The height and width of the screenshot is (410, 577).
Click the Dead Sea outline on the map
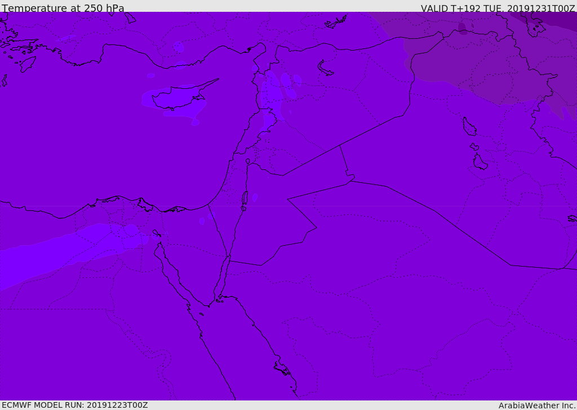click(x=245, y=200)
